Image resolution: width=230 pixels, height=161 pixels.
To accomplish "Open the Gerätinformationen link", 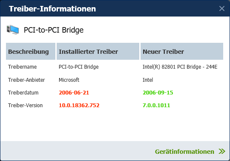I will coord(184,152).
